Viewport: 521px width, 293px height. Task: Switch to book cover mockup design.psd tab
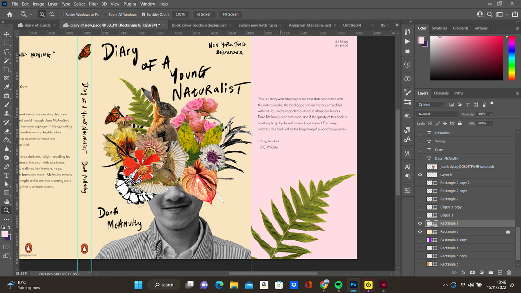click(199, 25)
